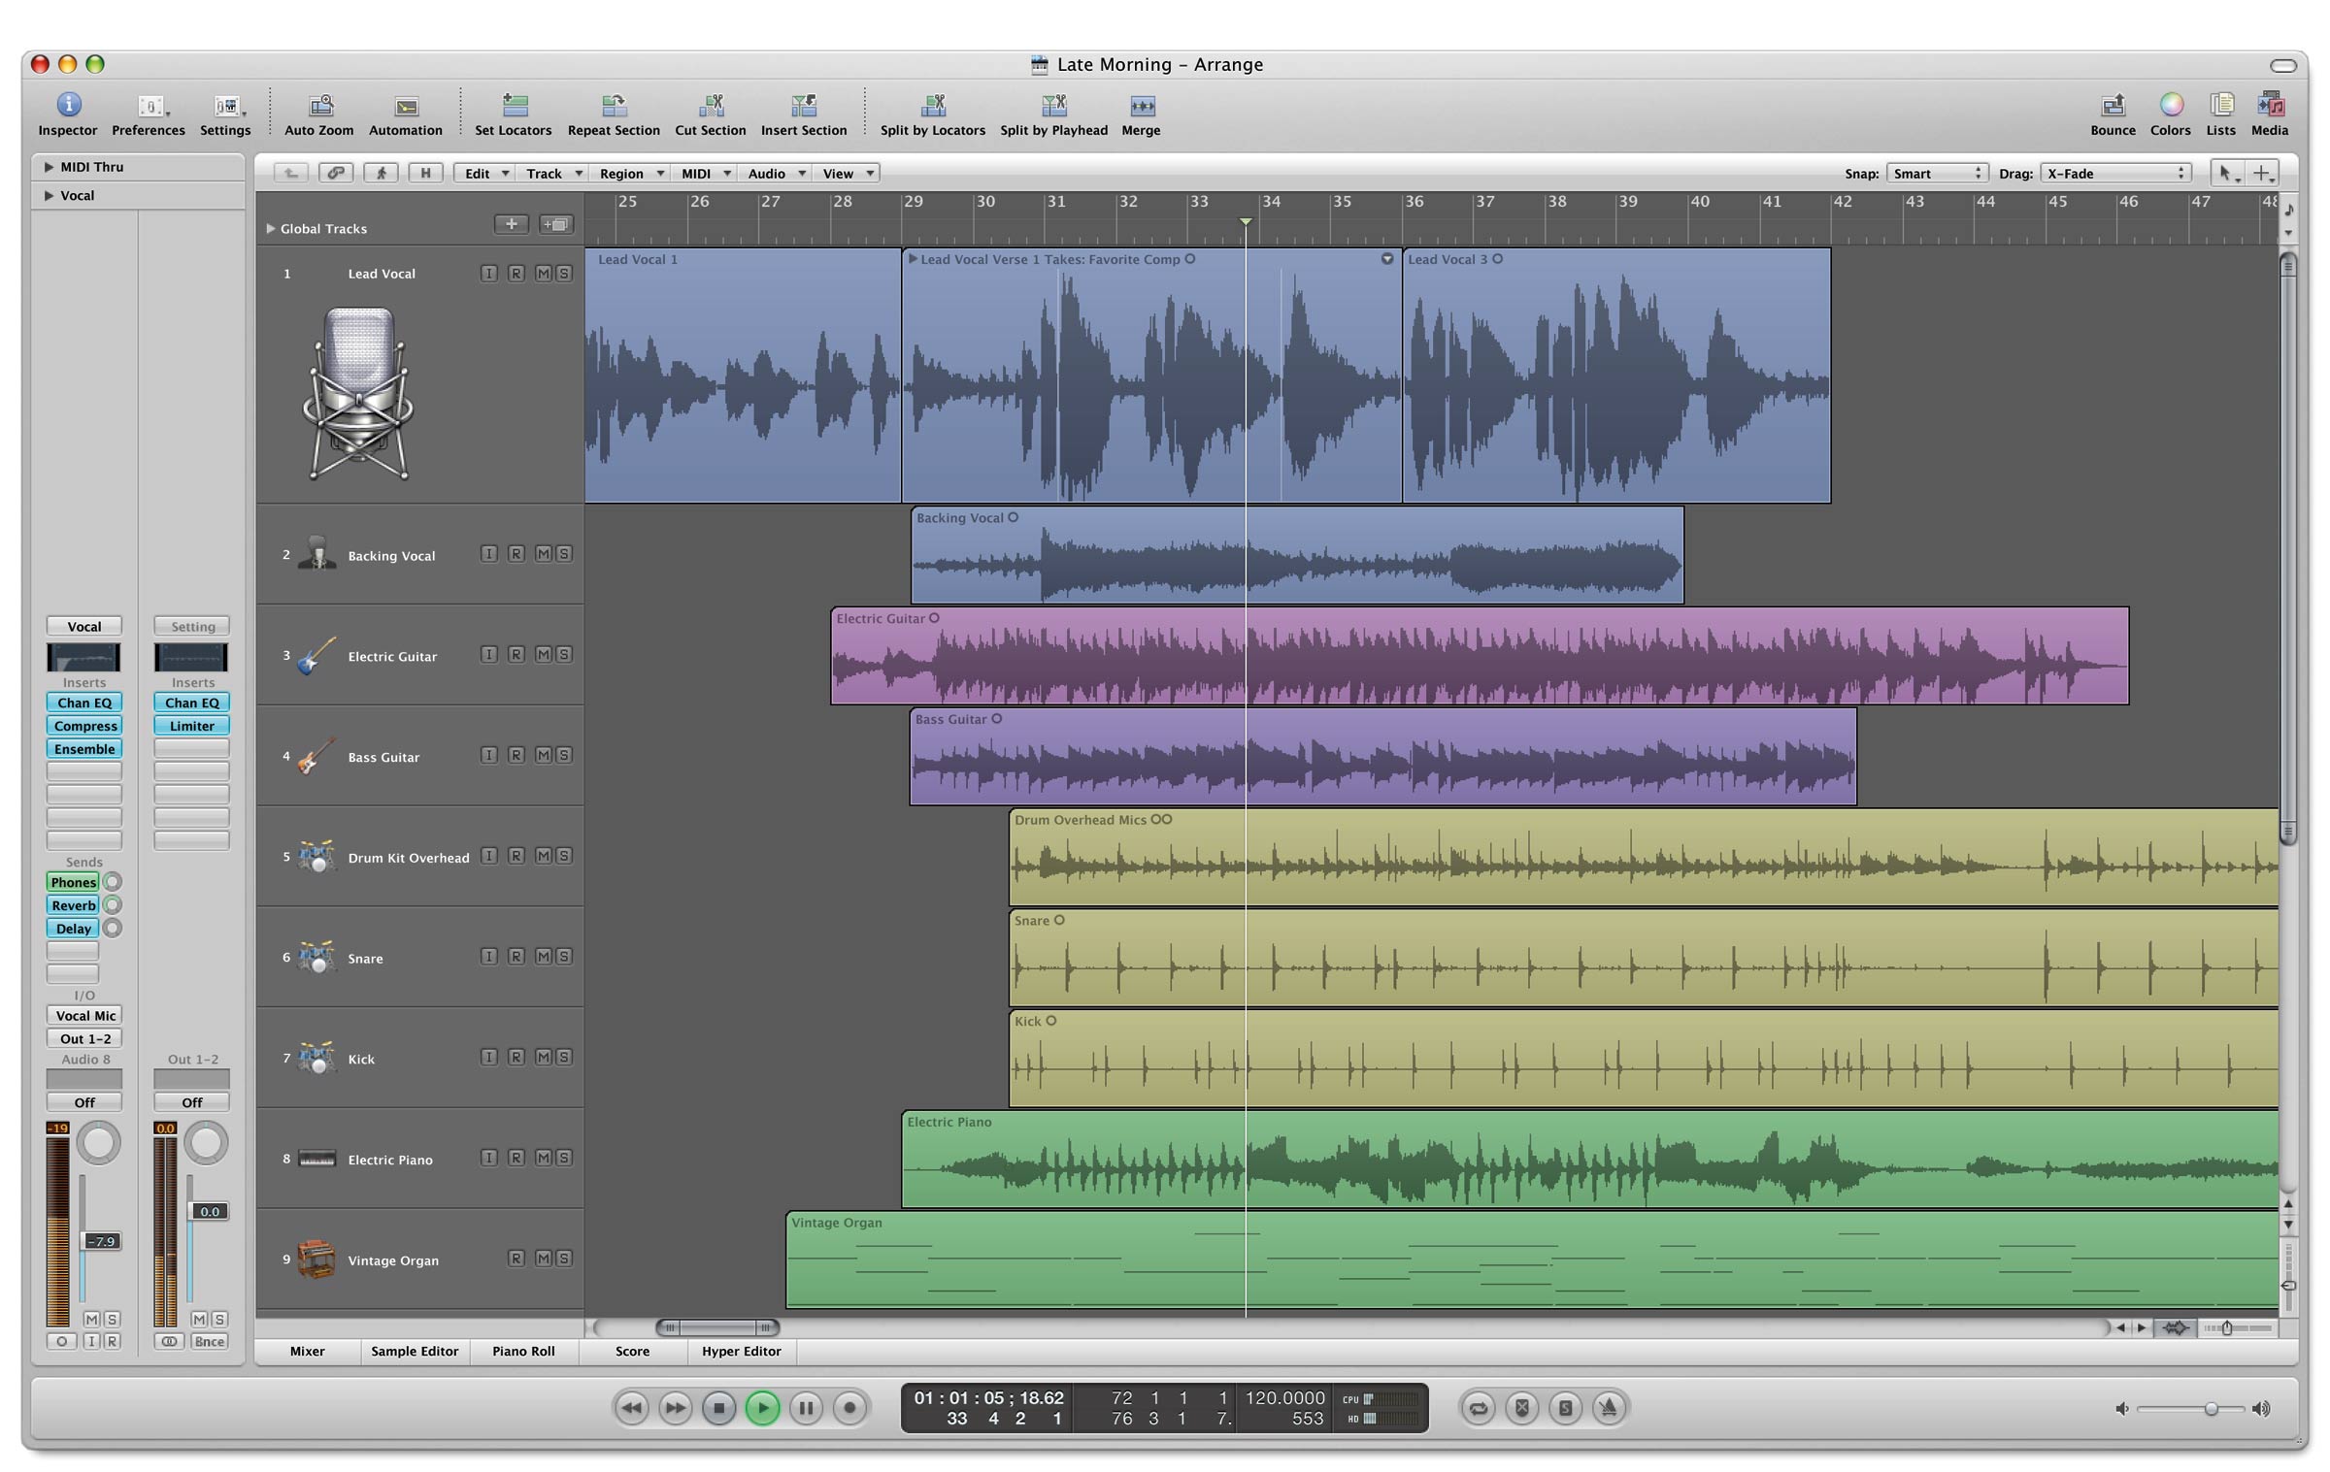Switch to the Piano Roll tab
The image size is (2330, 1472).
pos(523,1351)
